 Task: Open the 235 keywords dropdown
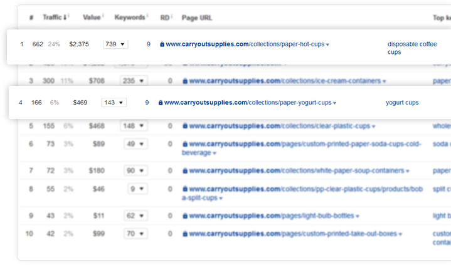coord(134,81)
